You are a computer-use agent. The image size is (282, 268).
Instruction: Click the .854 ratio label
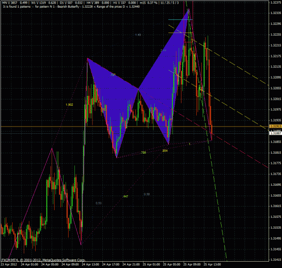[x=165, y=150]
